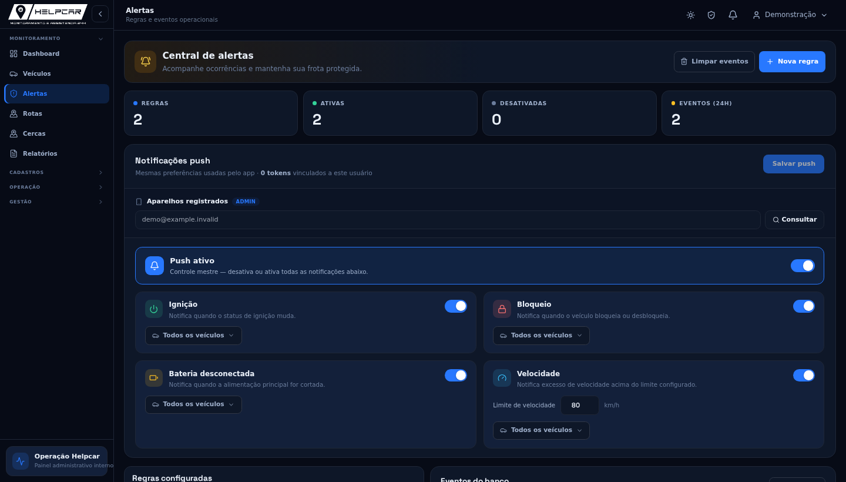
Task: Go to Veículos in the sidebar
Action: point(56,73)
